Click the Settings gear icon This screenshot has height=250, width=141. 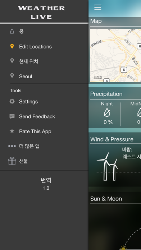point(12,101)
